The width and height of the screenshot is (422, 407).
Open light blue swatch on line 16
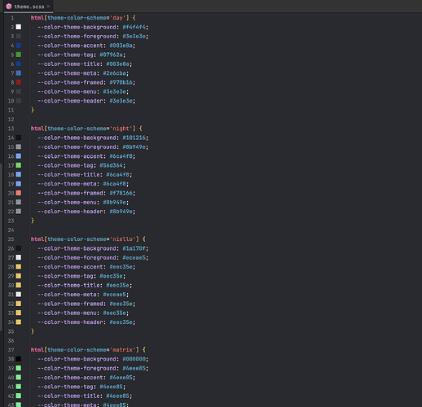[x=19, y=156]
